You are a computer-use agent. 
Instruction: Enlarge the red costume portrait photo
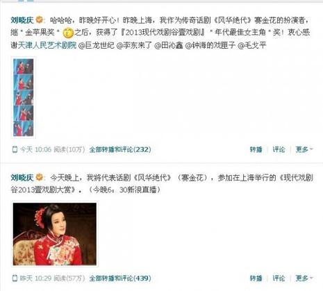(55, 234)
